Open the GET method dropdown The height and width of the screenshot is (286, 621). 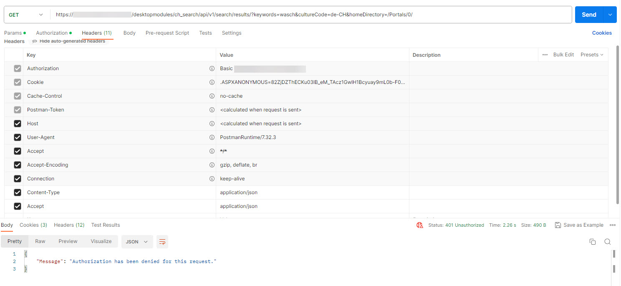(x=27, y=15)
